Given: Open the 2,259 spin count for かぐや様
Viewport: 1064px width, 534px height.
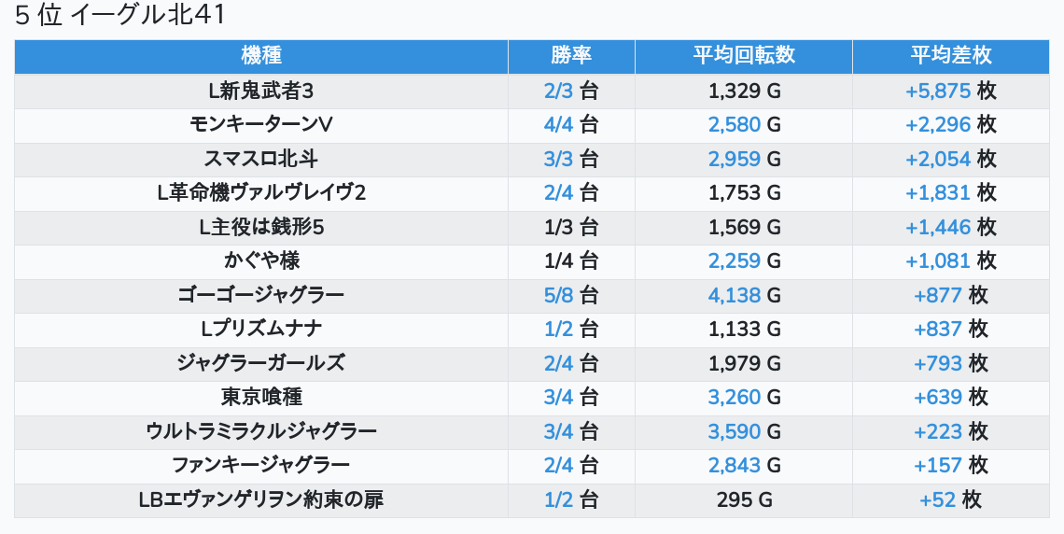Looking at the screenshot, I should coord(735,261).
